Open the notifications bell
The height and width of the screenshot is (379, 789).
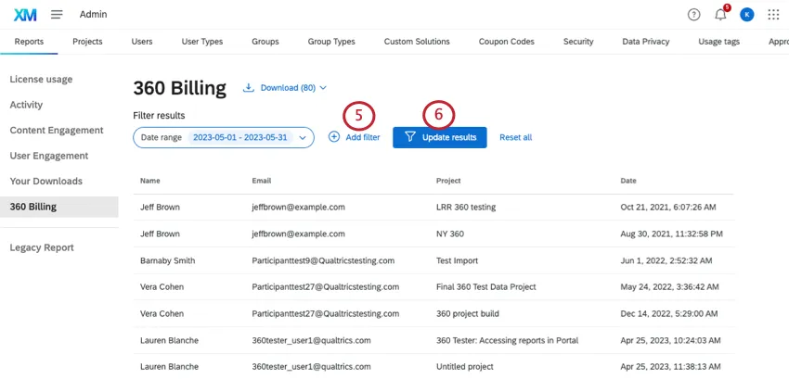[720, 15]
